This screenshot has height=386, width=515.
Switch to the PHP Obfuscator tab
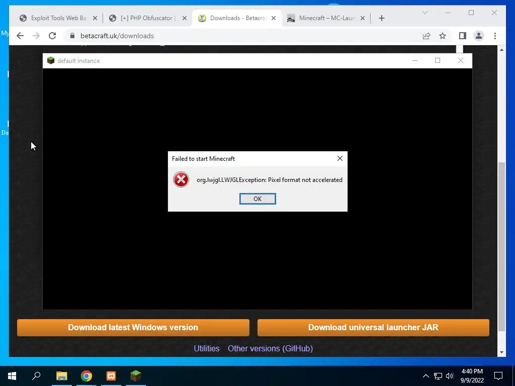click(148, 18)
